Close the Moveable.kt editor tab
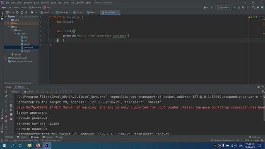 [x=118, y=12]
